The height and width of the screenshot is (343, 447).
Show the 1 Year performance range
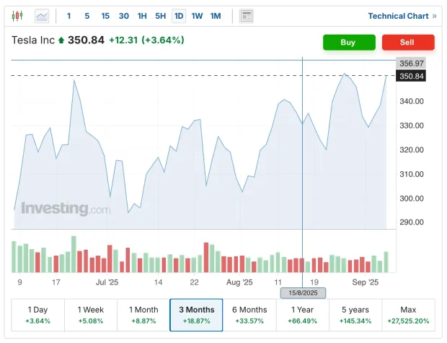pos(303,315)
